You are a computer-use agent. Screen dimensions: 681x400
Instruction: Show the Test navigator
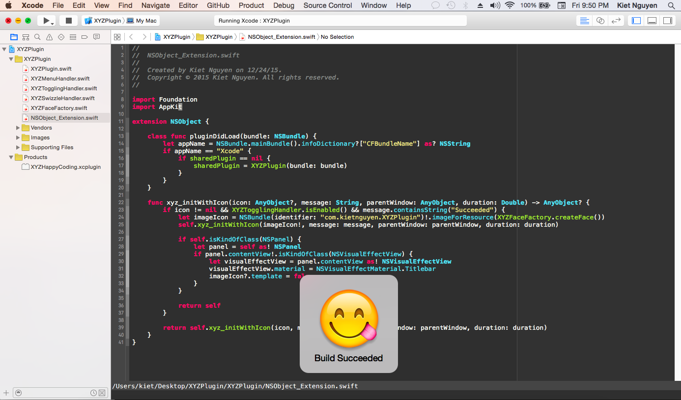coord(61,37)
